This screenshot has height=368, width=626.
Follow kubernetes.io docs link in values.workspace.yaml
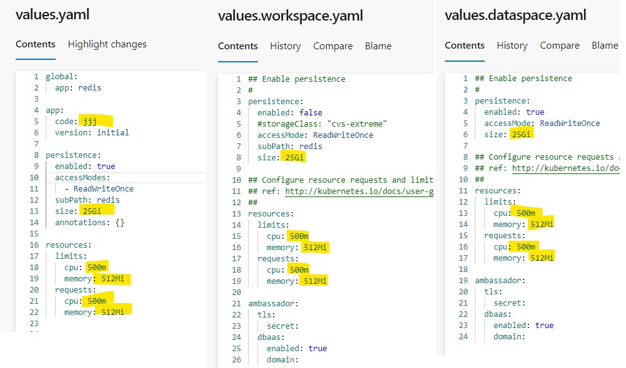pos(359,191)
